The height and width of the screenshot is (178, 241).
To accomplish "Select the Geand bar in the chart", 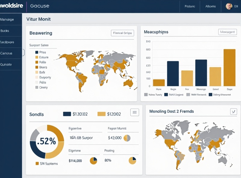I will click(215, 77).
